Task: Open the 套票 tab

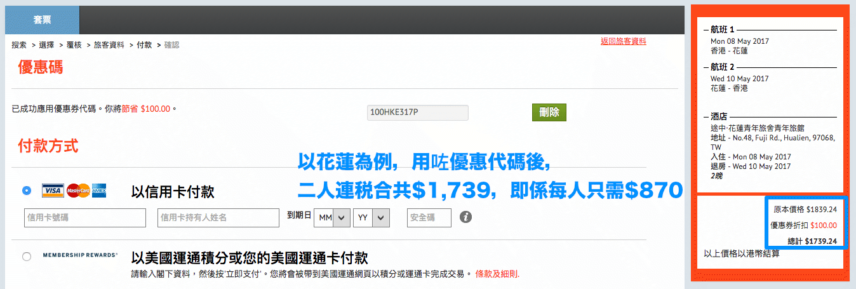Action: pyautogui.click(x=43, y=20)
